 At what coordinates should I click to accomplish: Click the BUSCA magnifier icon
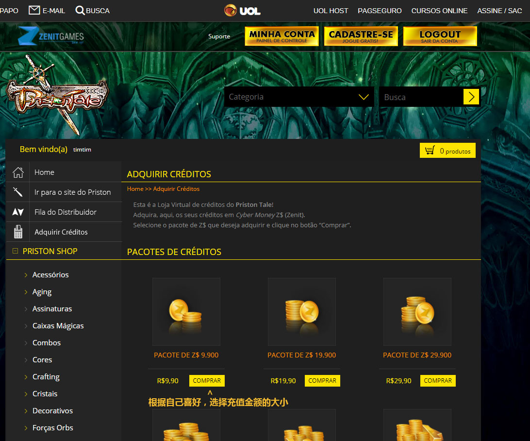pyautogui.click(x=80, y=10)
